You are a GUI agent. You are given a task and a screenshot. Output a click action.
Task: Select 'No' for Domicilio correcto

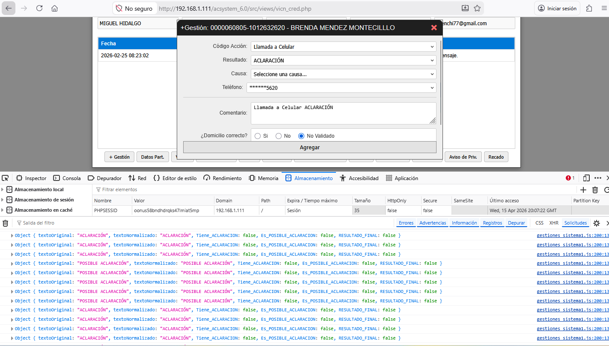(279, 136)
